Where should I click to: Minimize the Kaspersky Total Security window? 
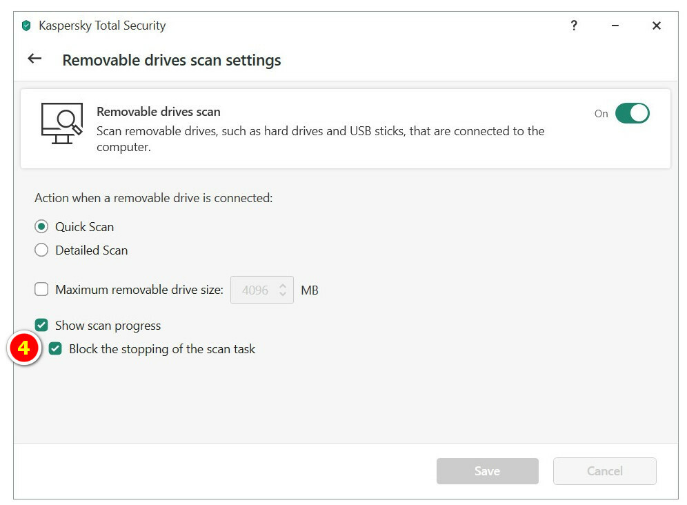click(x=615, y=26)
